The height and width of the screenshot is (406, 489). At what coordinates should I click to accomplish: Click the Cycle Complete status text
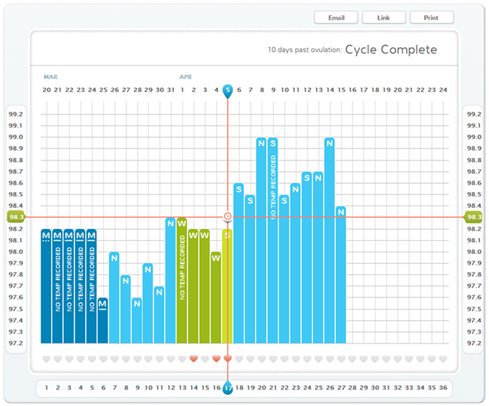point(390,50)
